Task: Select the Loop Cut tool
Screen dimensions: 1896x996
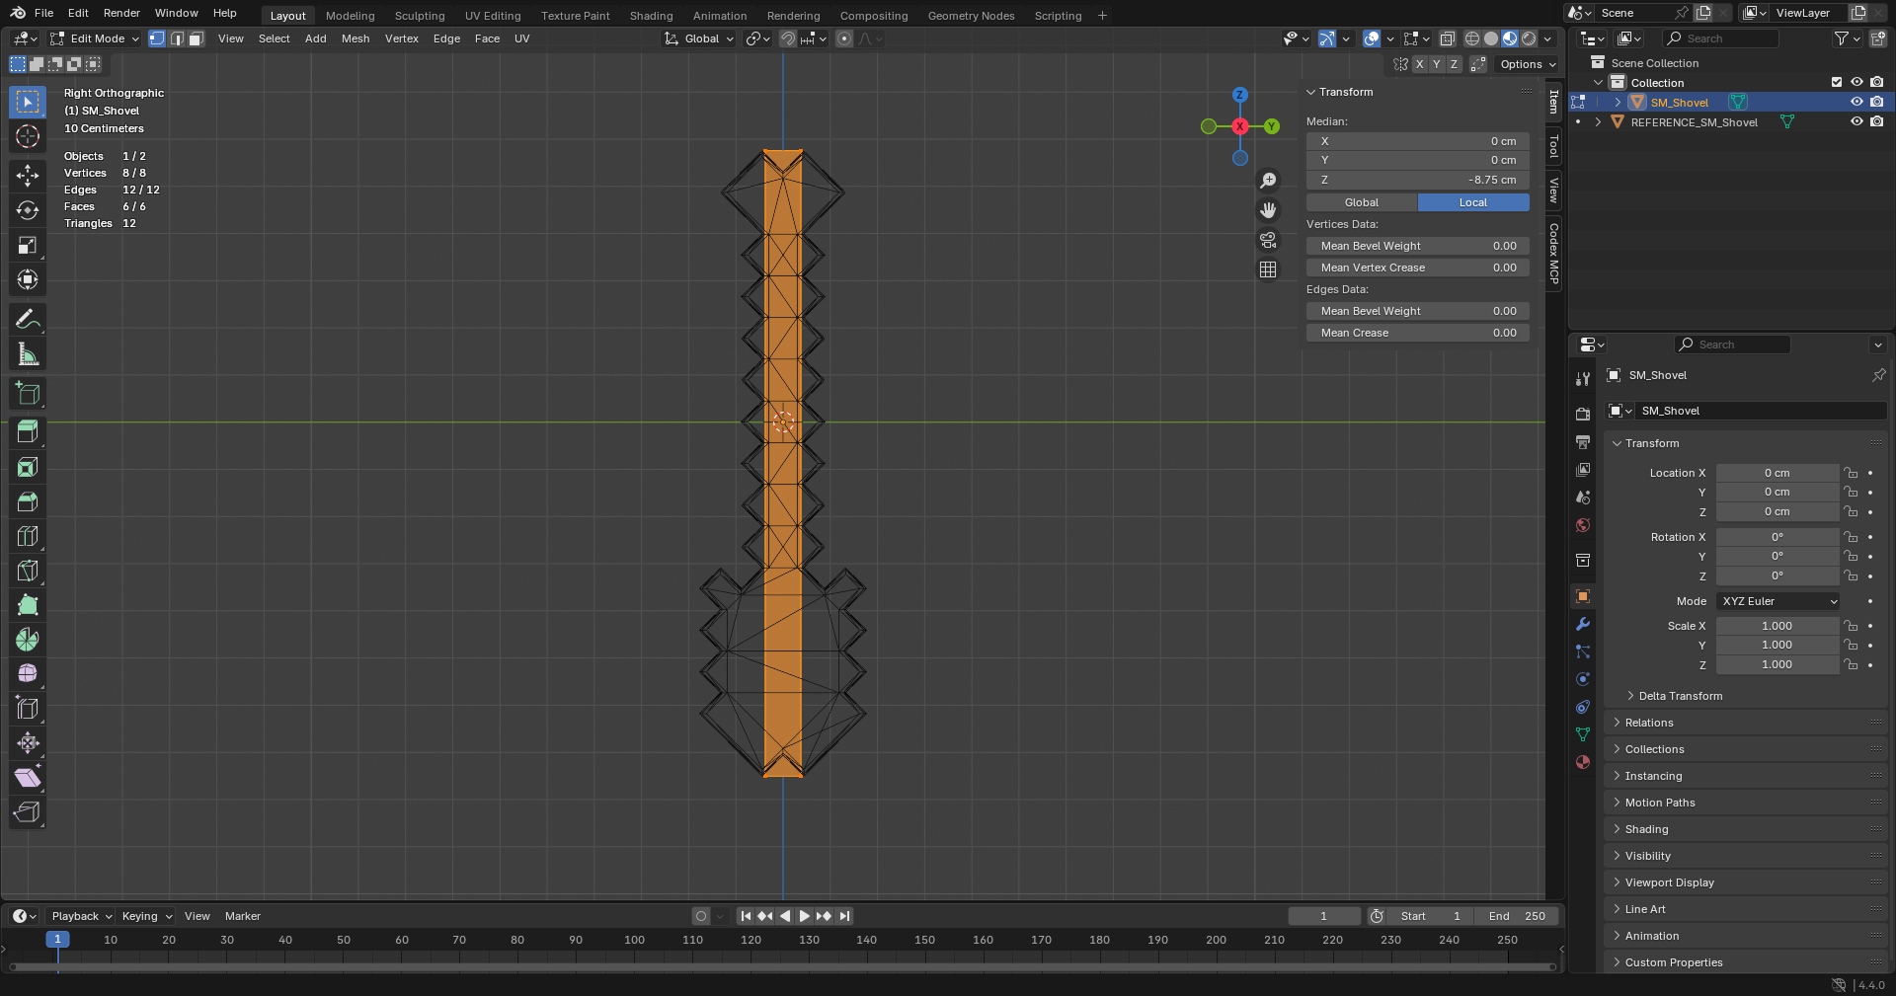Action: click(28, 536)
